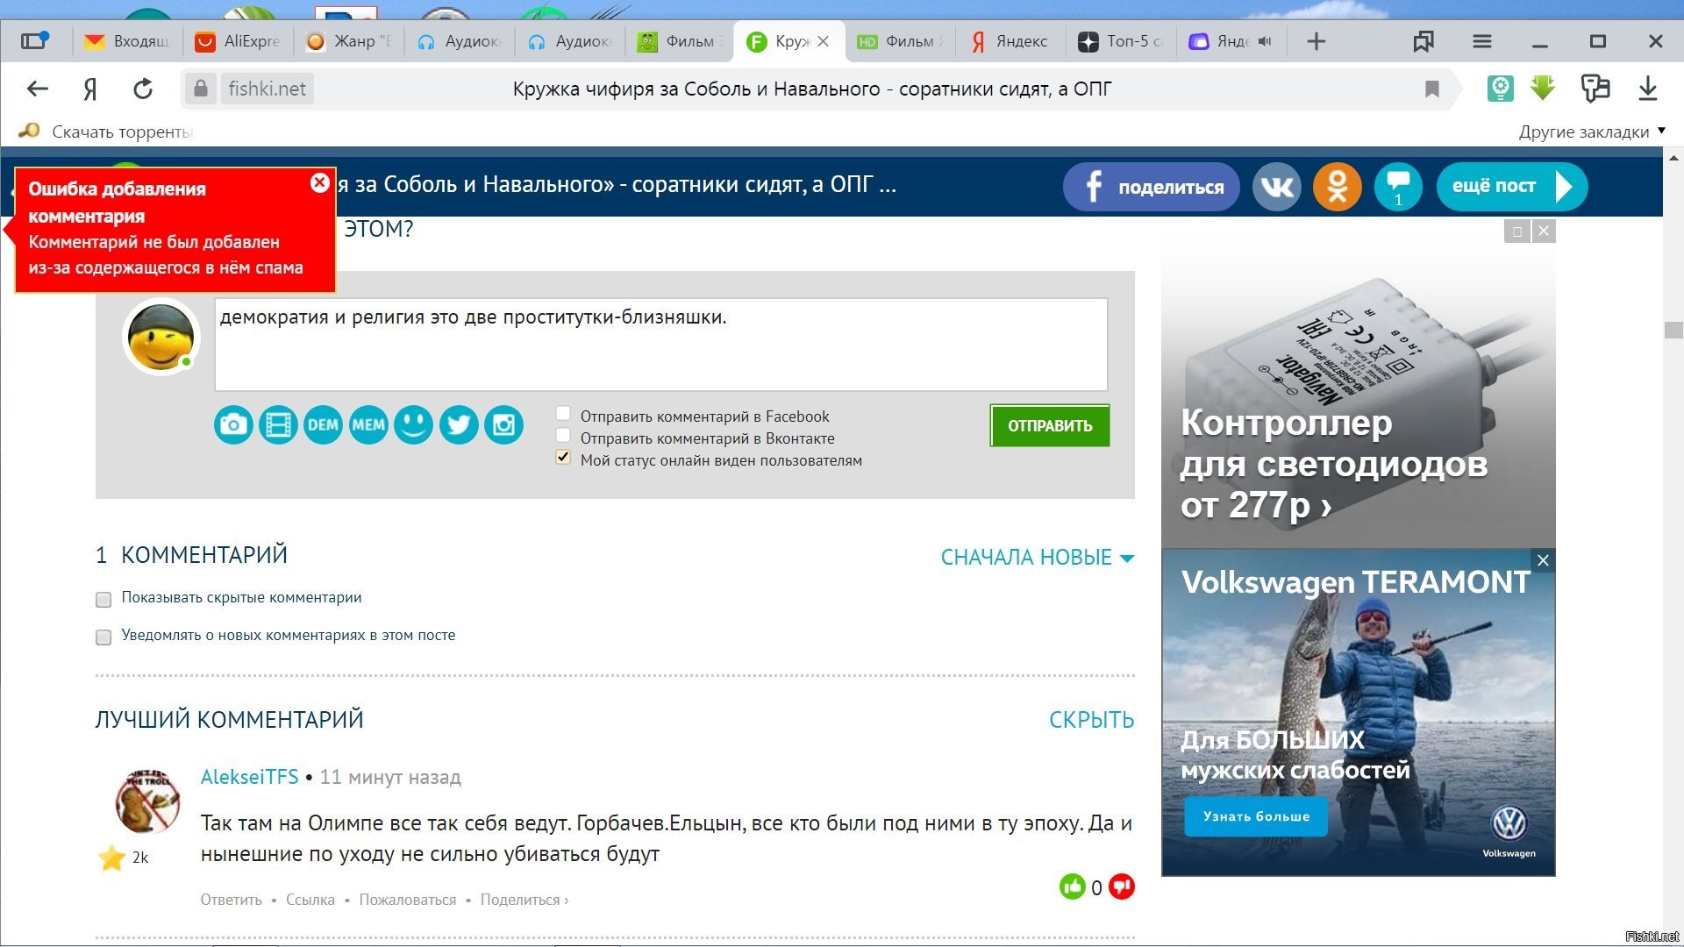Viewport: 1684px width, 947px height.
Task: Create a demotivator with the DEM icon
Action: coord(323,425)
